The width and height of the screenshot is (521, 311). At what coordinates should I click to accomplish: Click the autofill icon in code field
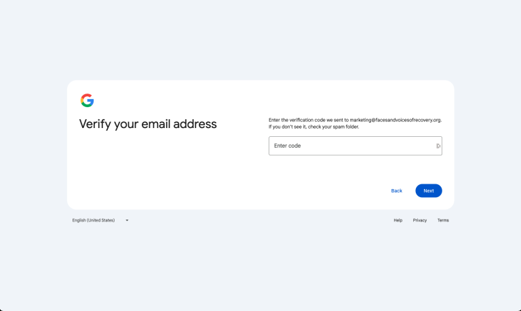(438, 146)
